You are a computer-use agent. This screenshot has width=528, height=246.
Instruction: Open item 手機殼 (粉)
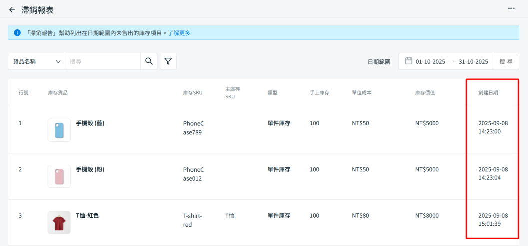pos(90,169)
